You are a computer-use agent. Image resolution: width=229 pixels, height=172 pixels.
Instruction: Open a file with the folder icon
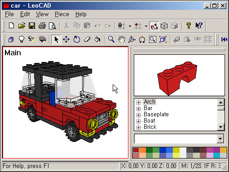(x=22, y=26)
